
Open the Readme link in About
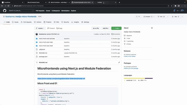click(x=128, y=36)
